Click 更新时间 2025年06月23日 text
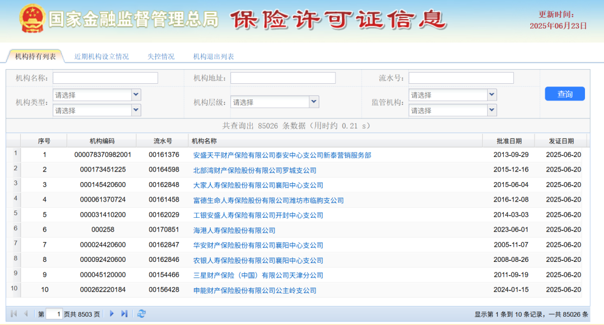The image size is (604, 325). (x=558, y=21)
